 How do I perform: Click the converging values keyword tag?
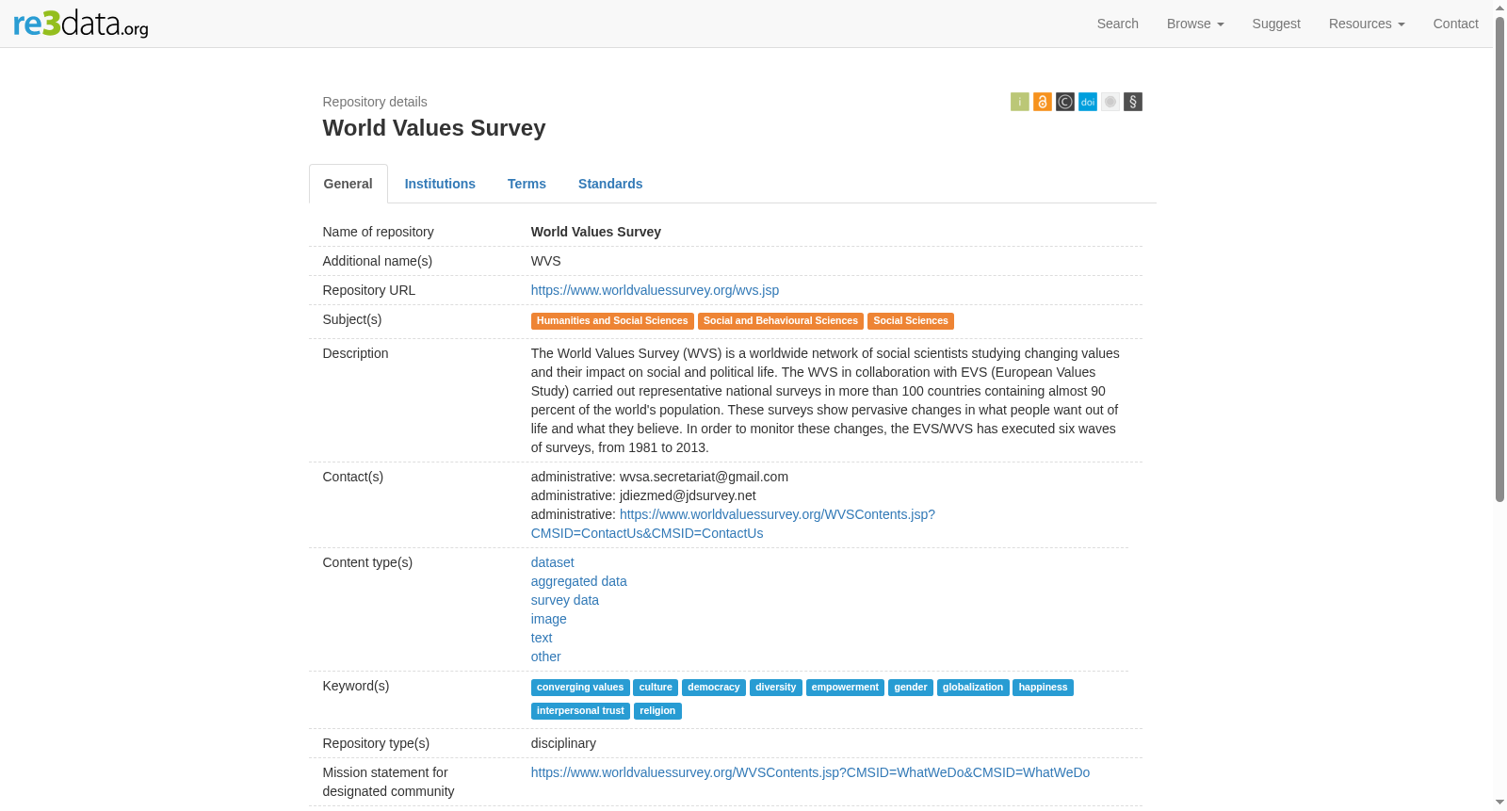[x=580, y=688]
